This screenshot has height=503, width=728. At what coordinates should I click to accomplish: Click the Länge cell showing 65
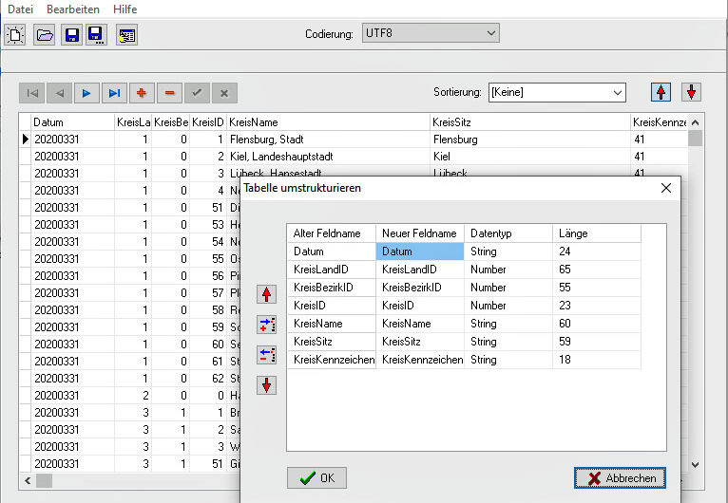click(x=596, y=270)
